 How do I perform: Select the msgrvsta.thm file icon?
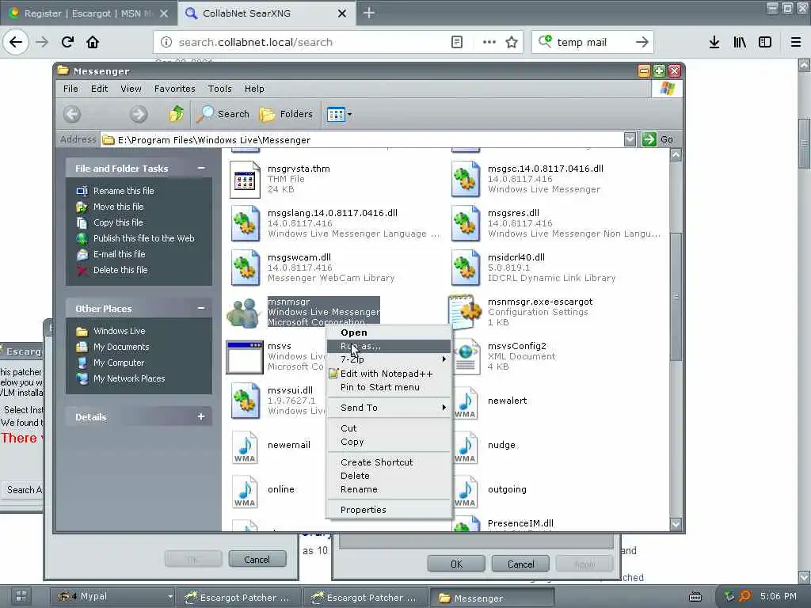(x=245, y=180)
